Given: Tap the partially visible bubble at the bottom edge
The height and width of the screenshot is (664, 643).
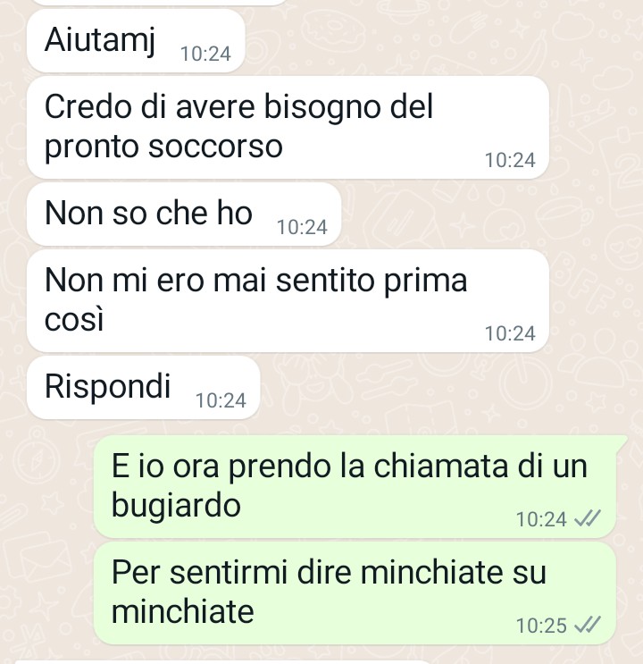Looking at the screenshot, I should [x=220, y=661].
